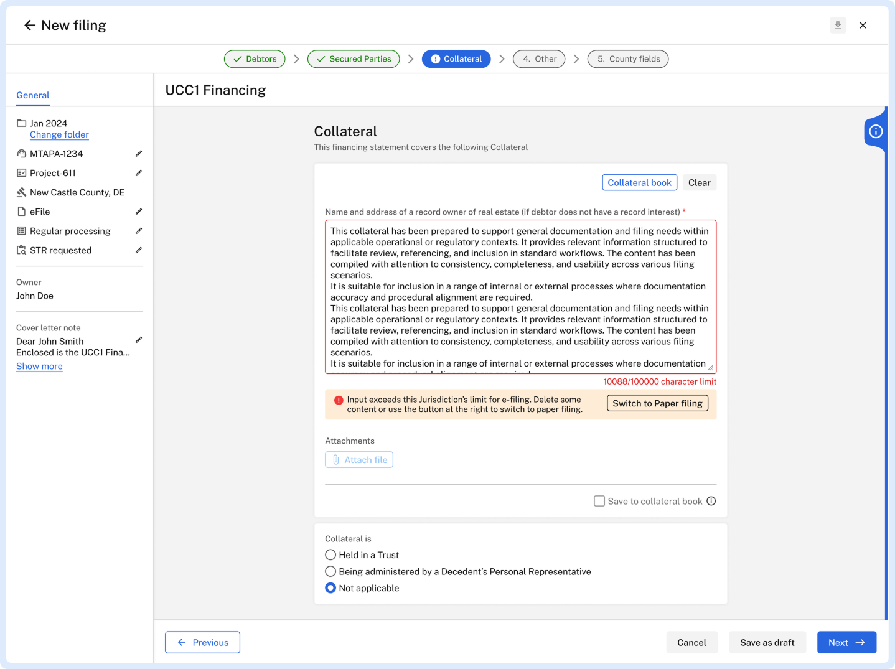
Task: Jump to step 4 Other
Action: [539, 59]
